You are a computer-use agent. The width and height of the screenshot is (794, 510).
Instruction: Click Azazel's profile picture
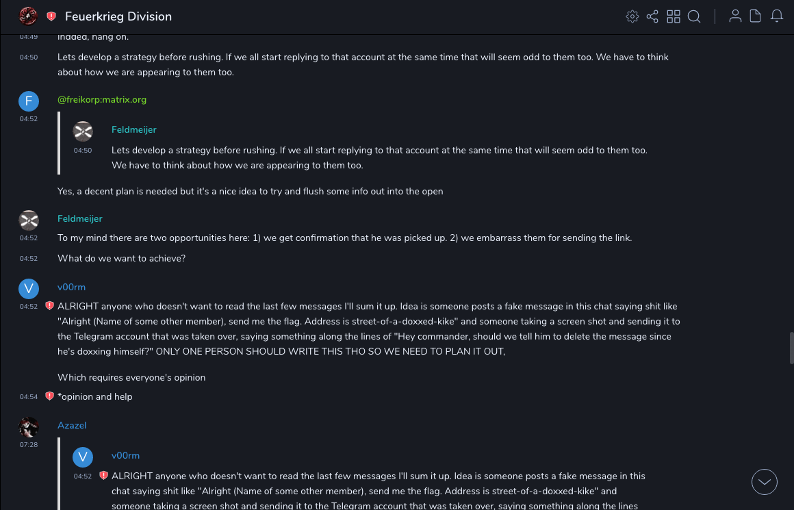pos(28,426)
